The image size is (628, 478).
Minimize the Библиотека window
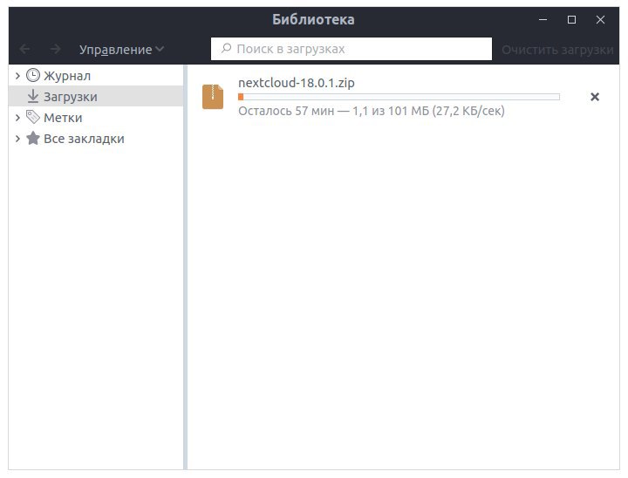(x=543, y=19)
